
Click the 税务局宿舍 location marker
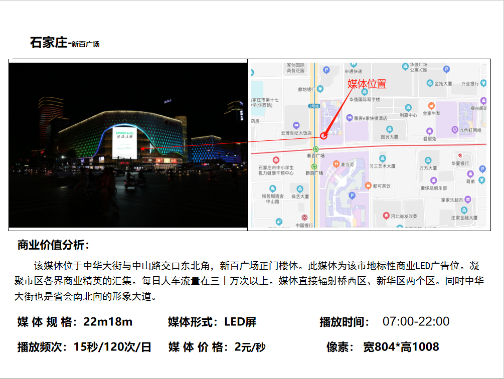[273, 188]
